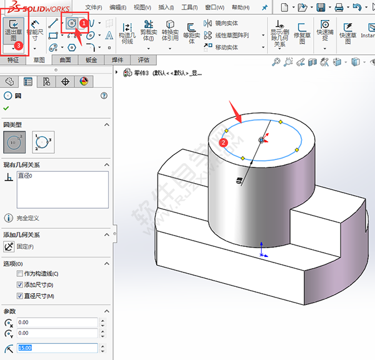
Task: Click the green checkmark to accept circle
Action: coord(6,108)
